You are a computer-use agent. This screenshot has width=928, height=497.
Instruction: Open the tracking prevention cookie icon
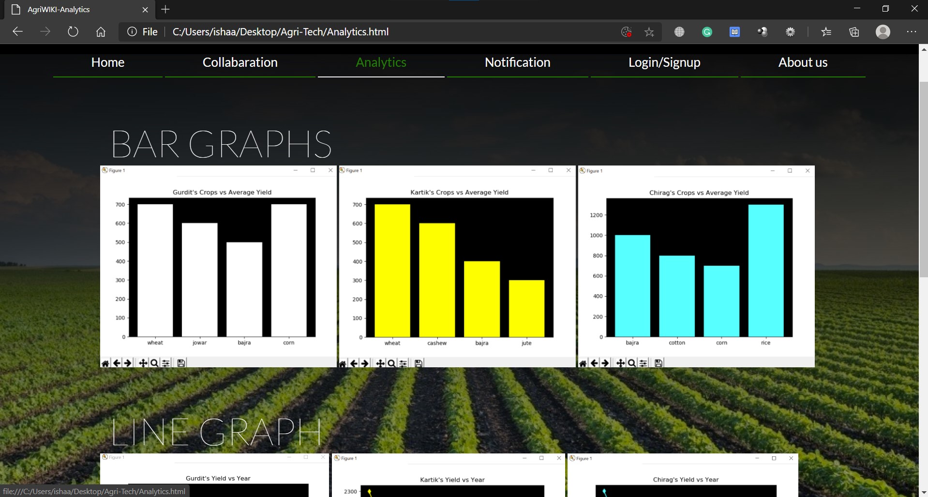[x=627, y=32]
